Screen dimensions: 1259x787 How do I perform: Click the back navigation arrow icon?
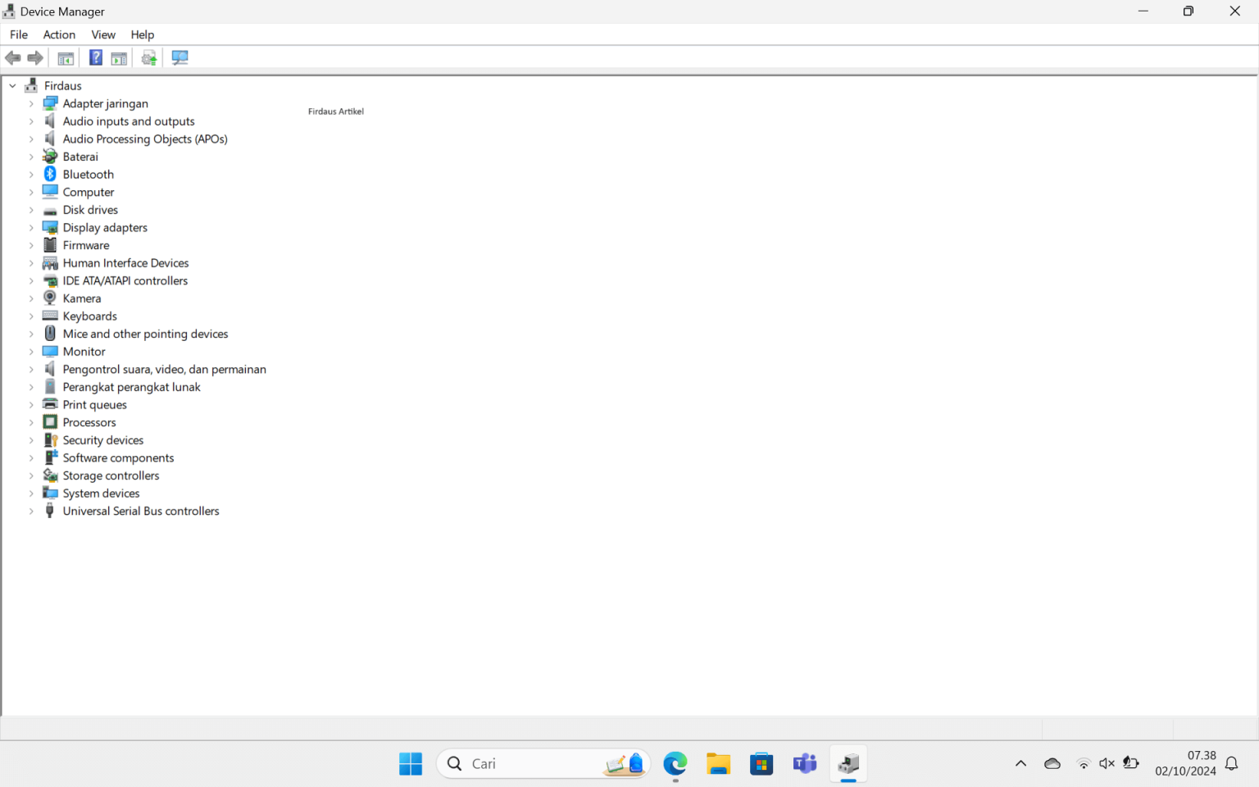click(x=12, y=57)
